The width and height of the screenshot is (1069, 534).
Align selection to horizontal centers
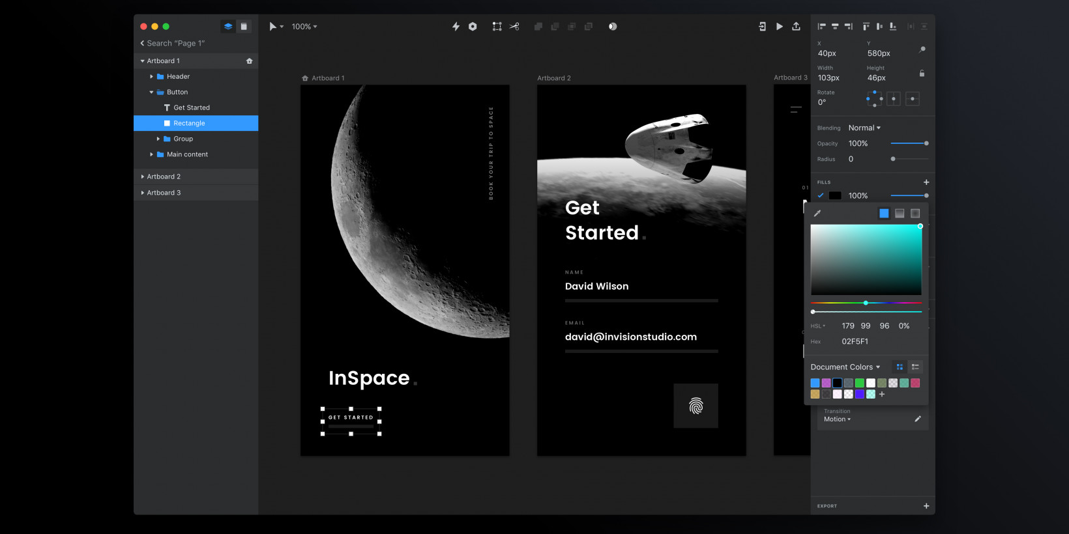(x=835, y=27)
